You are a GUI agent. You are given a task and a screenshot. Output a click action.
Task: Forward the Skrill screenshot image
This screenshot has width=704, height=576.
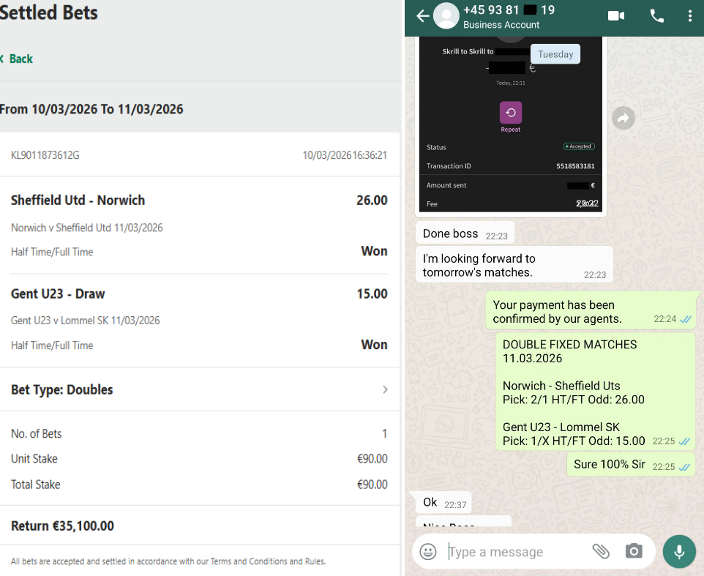pos(624,118)
